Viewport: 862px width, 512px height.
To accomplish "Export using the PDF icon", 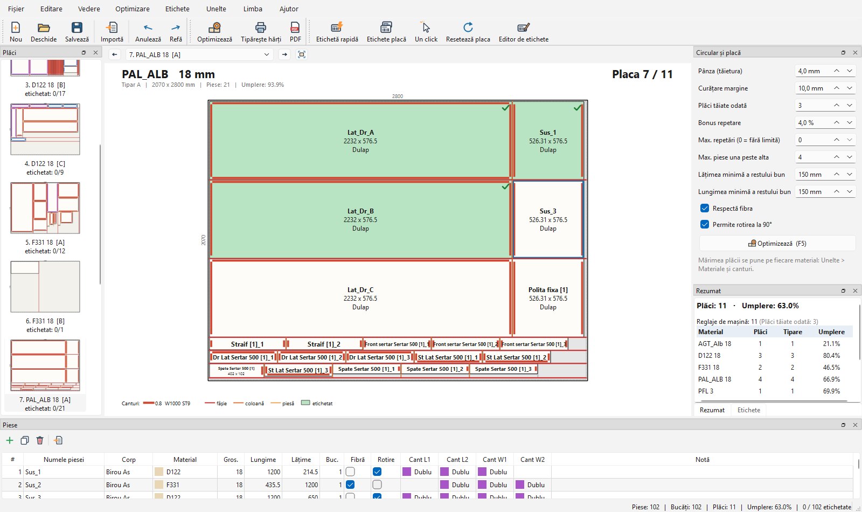I will 295,27.
